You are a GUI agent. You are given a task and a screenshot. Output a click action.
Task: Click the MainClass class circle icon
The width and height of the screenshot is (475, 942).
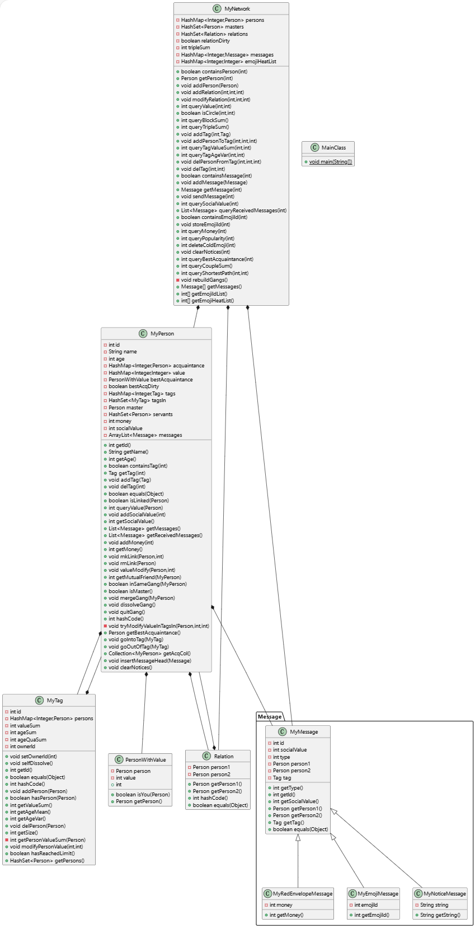(x=314, y=148)
